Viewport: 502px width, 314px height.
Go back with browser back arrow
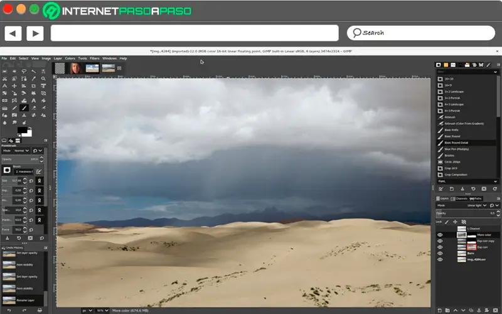pyautogui.click(x=13, y=33)
